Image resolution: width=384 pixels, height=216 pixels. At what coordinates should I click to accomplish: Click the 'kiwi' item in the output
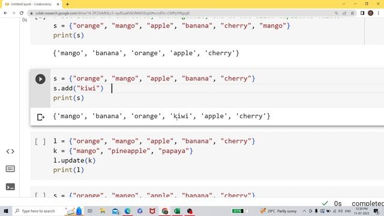[x=181, y=116]
